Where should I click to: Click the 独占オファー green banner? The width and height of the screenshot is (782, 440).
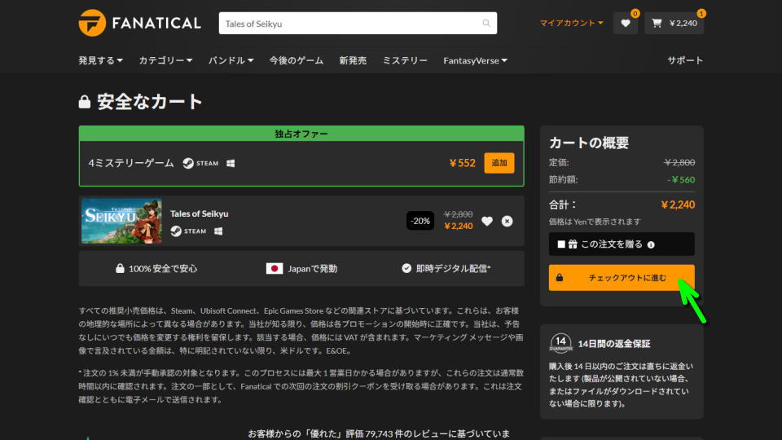(x=301, y=134)
